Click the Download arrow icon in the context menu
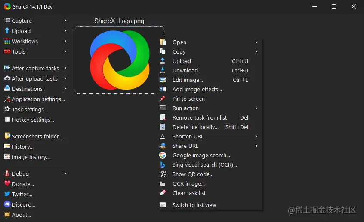Screen dimensions: 364x222 pos(163,70)
